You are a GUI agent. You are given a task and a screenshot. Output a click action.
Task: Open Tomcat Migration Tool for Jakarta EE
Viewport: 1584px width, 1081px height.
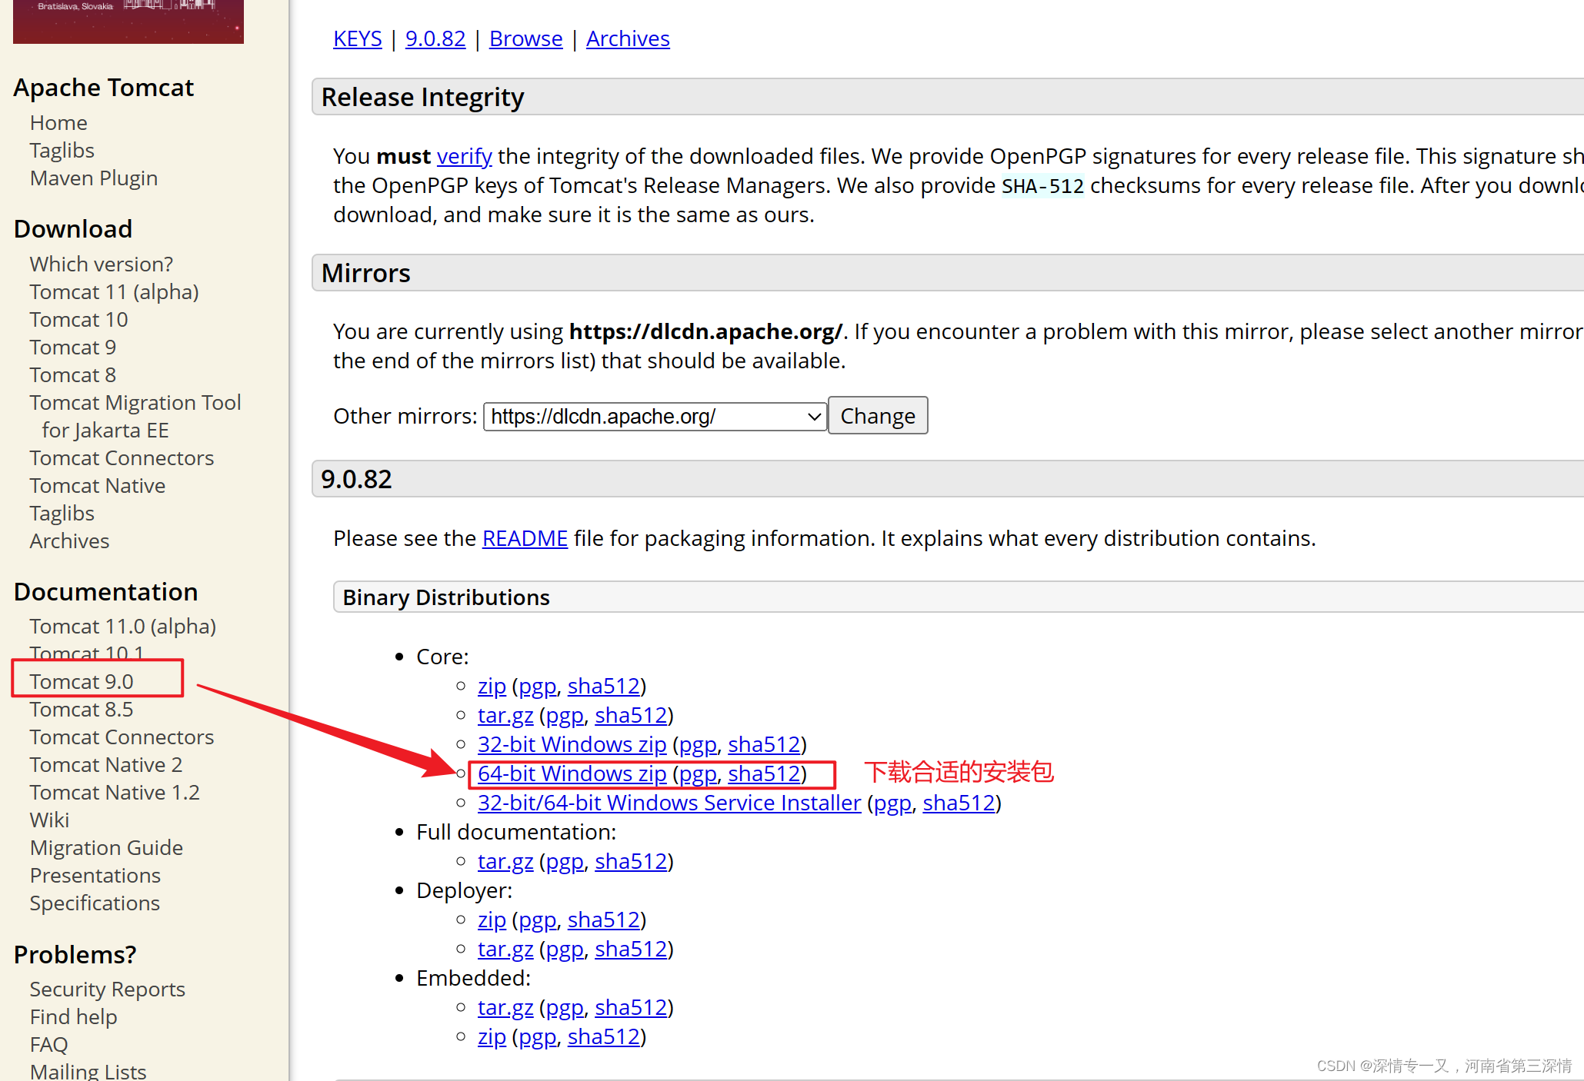[x=135, y=402]
